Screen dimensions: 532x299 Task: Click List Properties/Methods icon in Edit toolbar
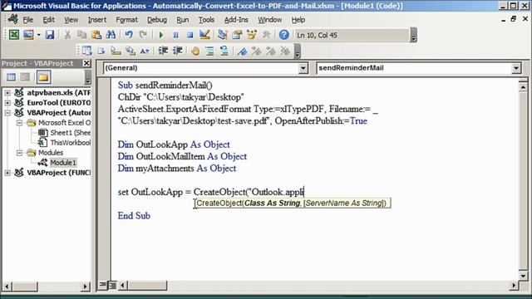pos(86,51)
